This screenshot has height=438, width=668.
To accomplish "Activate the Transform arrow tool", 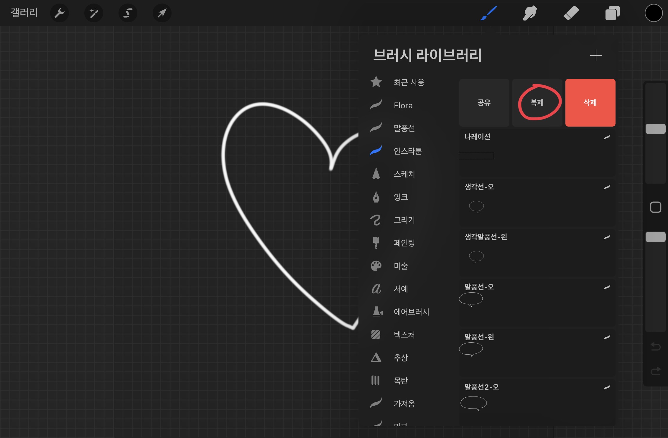I will [x=162, y=13].
